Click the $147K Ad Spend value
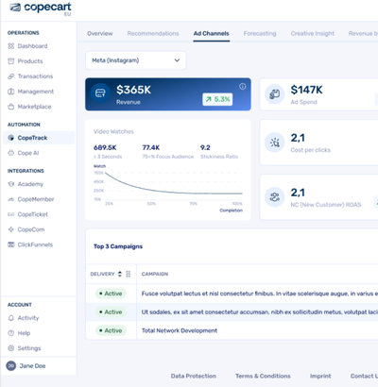Screen dimensions: 378x387 (306, 90)
